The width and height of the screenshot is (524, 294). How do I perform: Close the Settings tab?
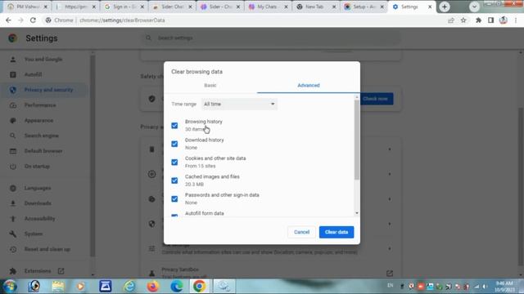[x=430, y=7]
